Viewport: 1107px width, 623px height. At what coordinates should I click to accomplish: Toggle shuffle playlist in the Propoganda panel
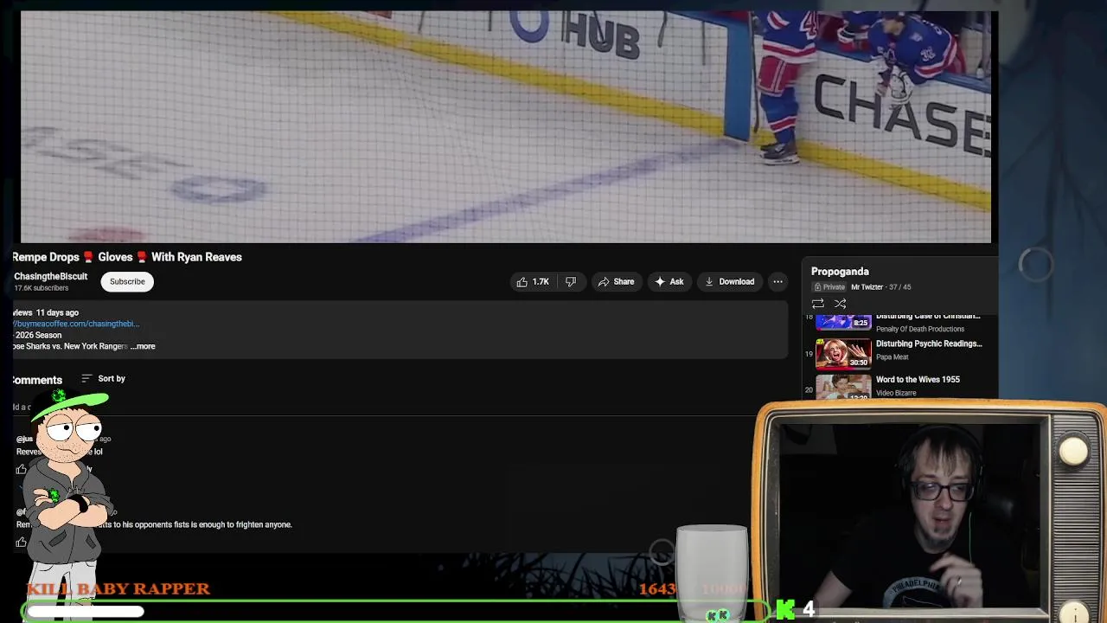tap(840, 304)
